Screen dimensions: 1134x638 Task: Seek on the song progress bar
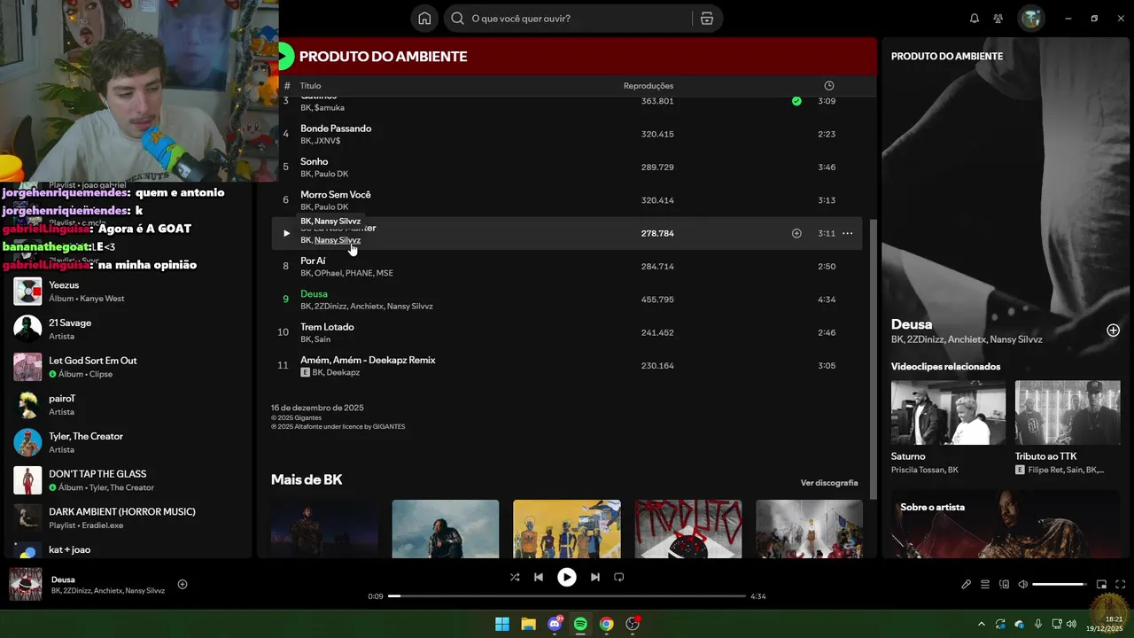(567, 596)
